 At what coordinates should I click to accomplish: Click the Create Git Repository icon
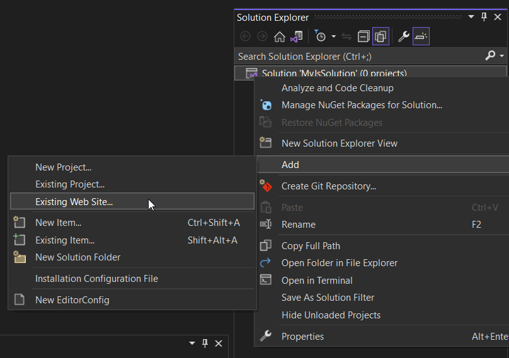pos(266,186)
